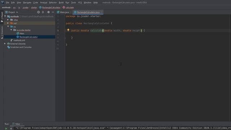The height and width of the screenshot is (130, 231).
Task: Select the Main run tab in Run panel
Action: (18, 124)
